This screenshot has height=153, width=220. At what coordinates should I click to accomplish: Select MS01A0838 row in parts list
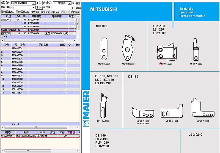pyautogui.click(x=40, y=89)
